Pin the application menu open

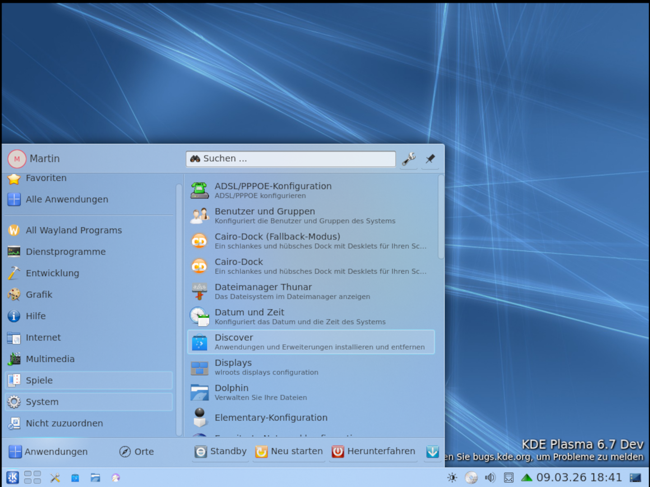(x=430, y=159)
